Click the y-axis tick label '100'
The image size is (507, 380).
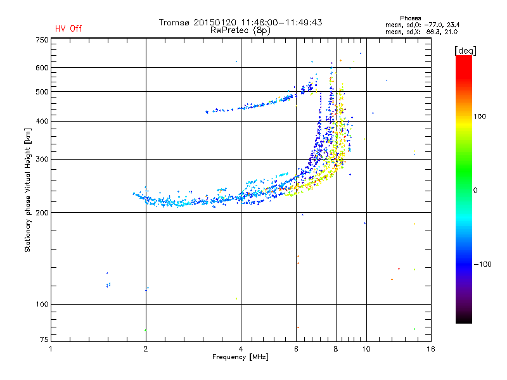click(x=42, y=304)
